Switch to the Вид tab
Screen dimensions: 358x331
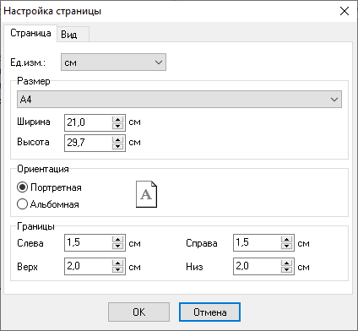coord(73,35)
